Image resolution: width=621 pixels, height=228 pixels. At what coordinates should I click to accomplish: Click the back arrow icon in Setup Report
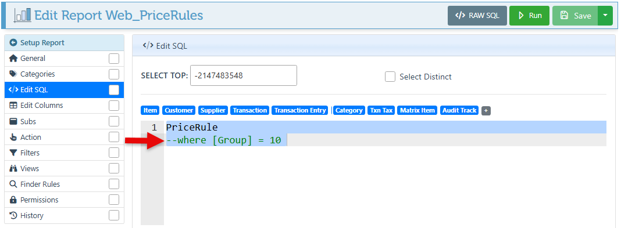click(x=13, y=43)
